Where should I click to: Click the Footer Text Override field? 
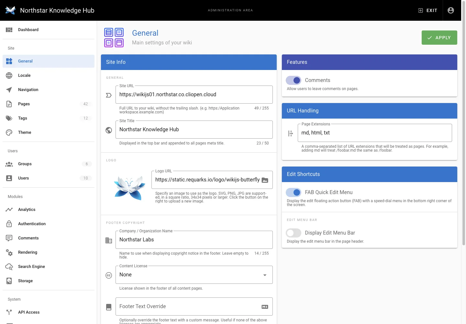[194, 307]
